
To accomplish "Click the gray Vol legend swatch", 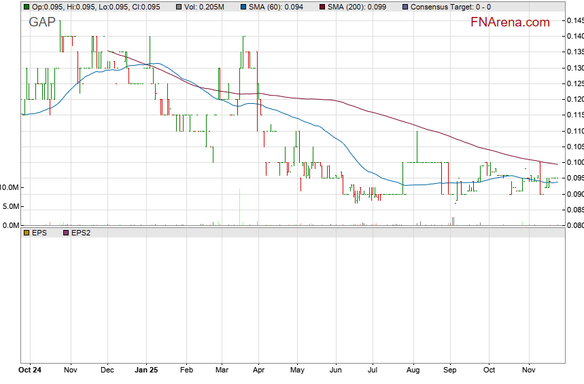I will point(179,7).
